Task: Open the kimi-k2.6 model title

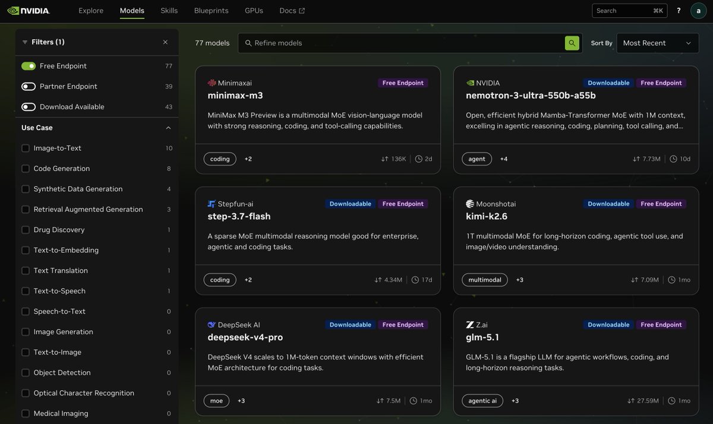Action: [x=487, y=216]
